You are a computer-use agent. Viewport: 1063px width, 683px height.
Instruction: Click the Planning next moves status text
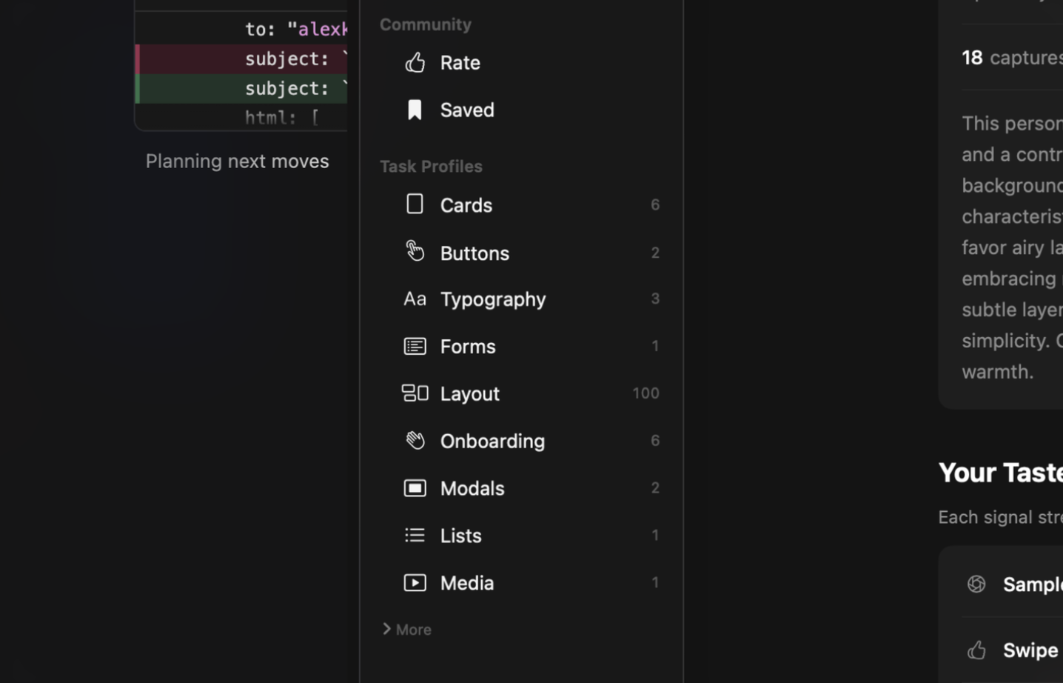[x=237, y=161]
